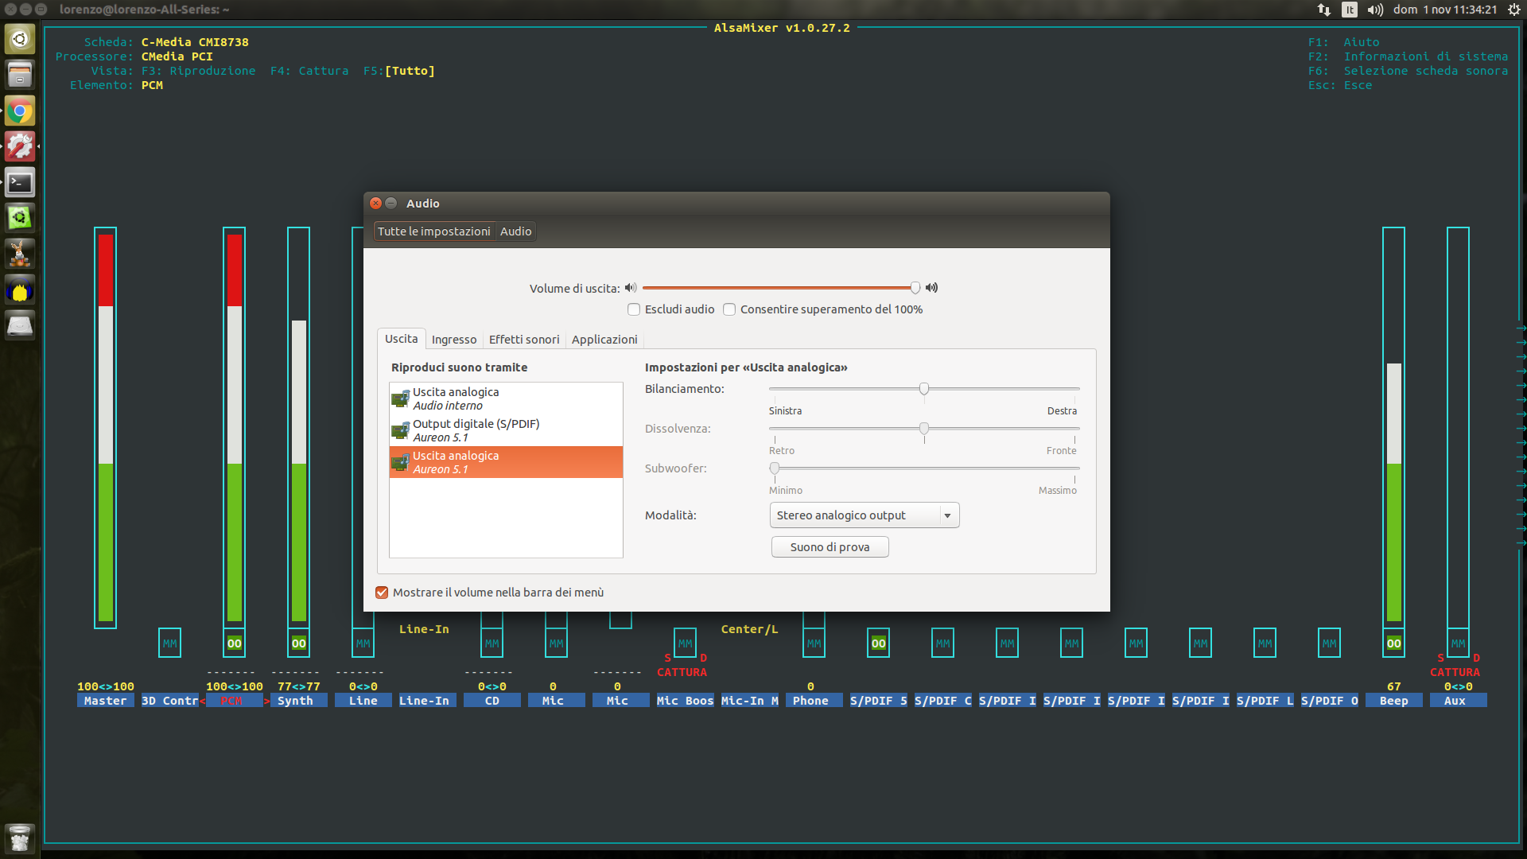Click the sound indicator in top panel
1527x859 pixels.
(1375, 10)
